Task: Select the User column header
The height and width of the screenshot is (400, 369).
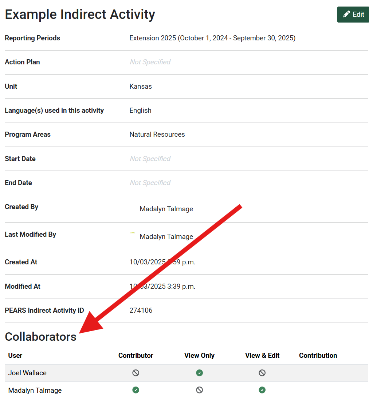Action: [x=15, y=355]
